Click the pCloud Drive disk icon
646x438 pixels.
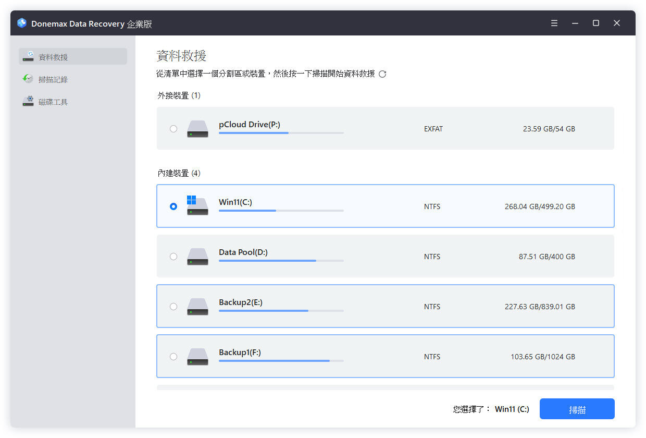pyautogui.click(x=197, y=129)
